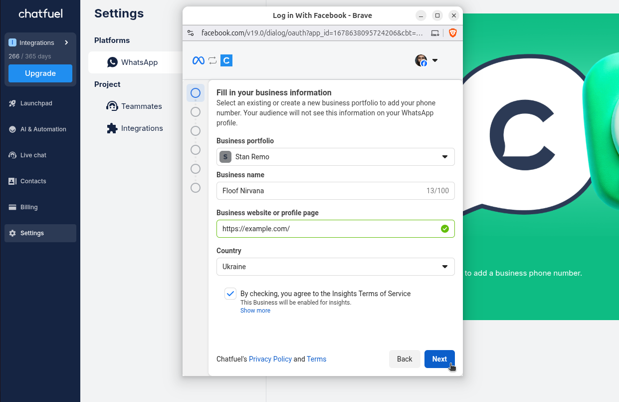This screenshot has width=619, height=402.
Task: Open the site settings icon in address bar
Action: point(191,33)
